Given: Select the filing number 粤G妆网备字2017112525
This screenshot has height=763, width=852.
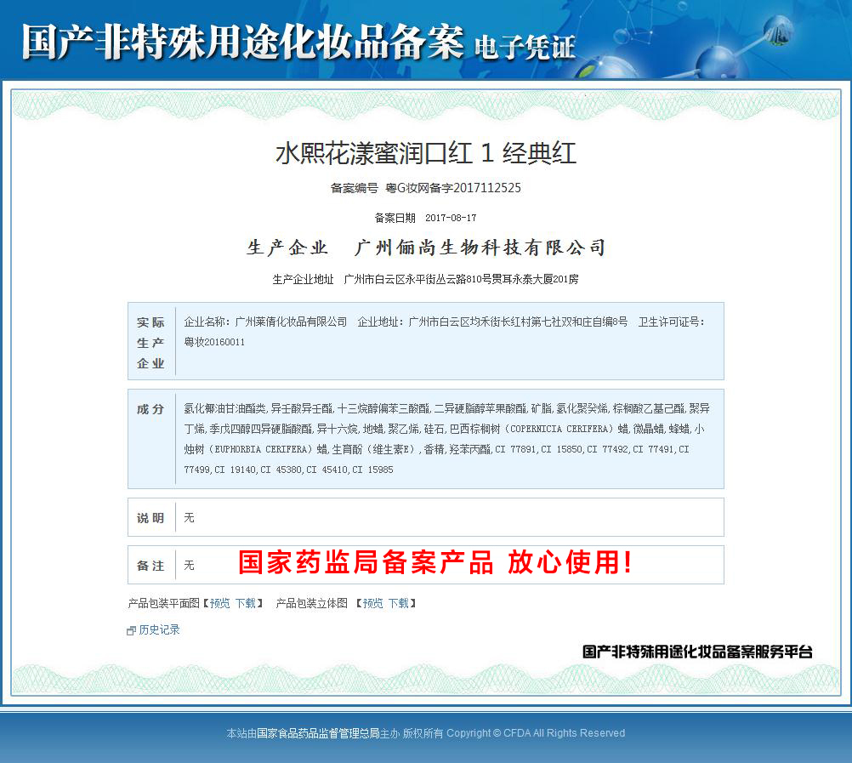Looking at the screenshot, I should point(453,188).
